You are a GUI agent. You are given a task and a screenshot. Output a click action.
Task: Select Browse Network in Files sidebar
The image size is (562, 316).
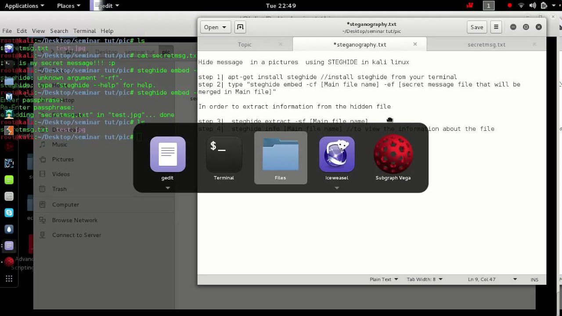point(75,220)
